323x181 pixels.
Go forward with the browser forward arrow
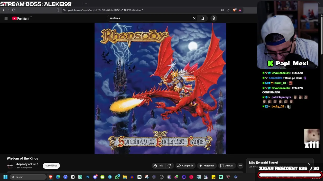click(x=9, y=10)
